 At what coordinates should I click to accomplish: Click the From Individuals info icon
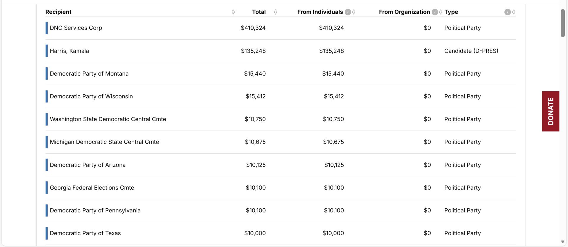(x=348, y=12)
